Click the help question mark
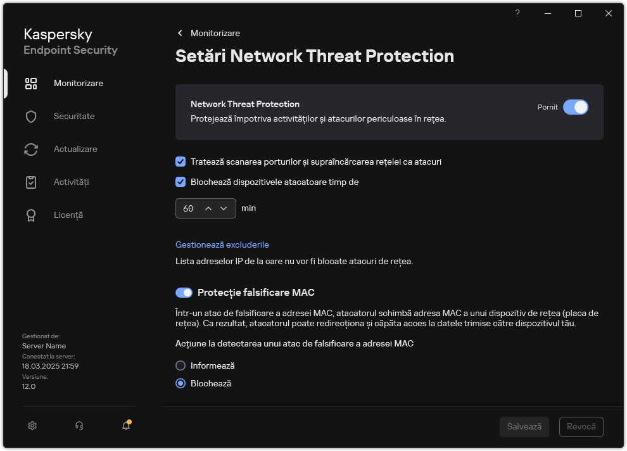Viewport: 627px width, 451px height. pyautogui.click(x=517, y=13)
